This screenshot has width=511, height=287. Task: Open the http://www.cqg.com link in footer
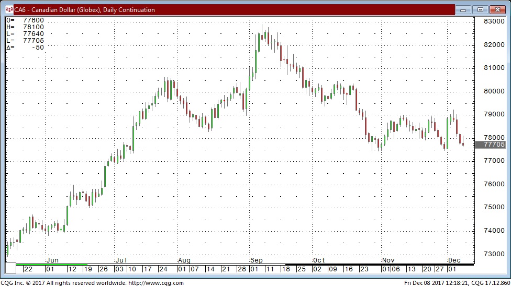point(156,283)
